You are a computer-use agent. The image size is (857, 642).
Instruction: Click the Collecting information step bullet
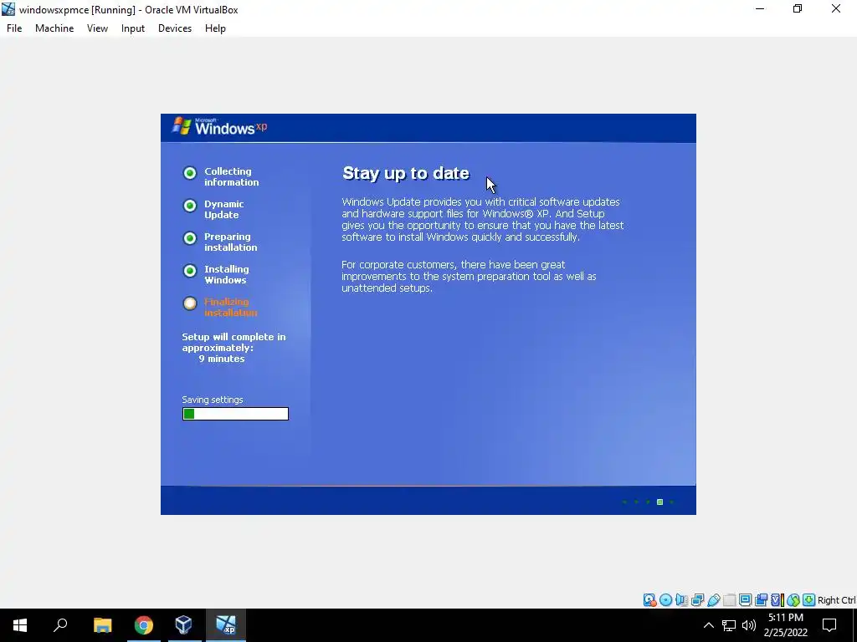[x=190, y=173]
